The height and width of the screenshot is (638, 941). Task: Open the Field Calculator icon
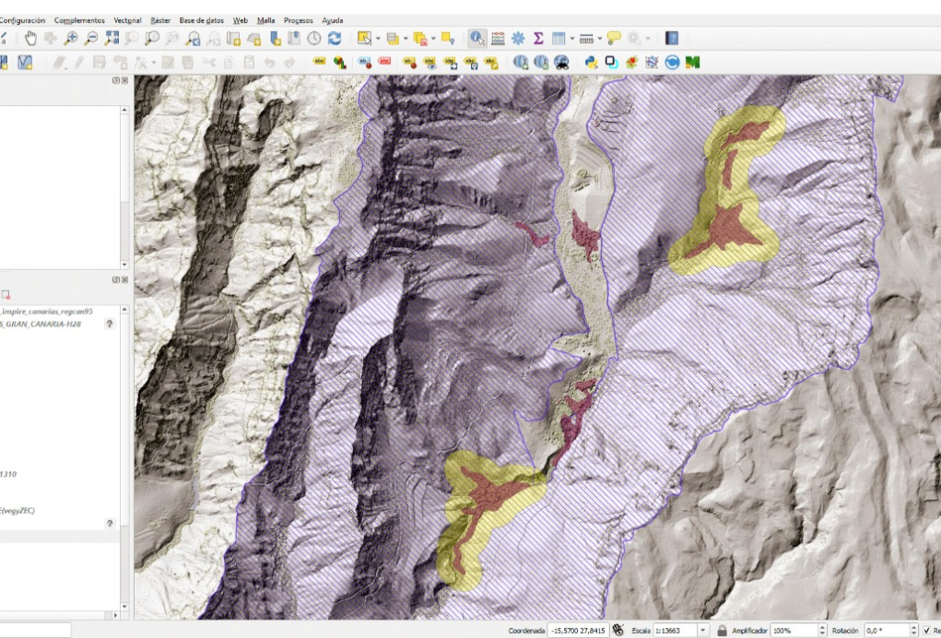[498, 39]
